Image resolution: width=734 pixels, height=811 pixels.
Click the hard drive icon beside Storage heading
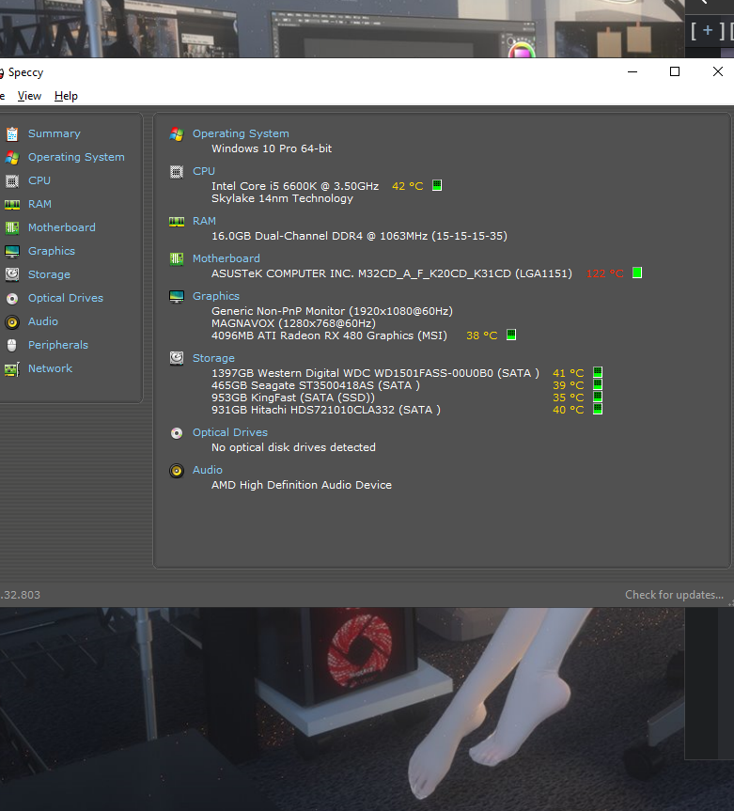click(x=177, y=358)
